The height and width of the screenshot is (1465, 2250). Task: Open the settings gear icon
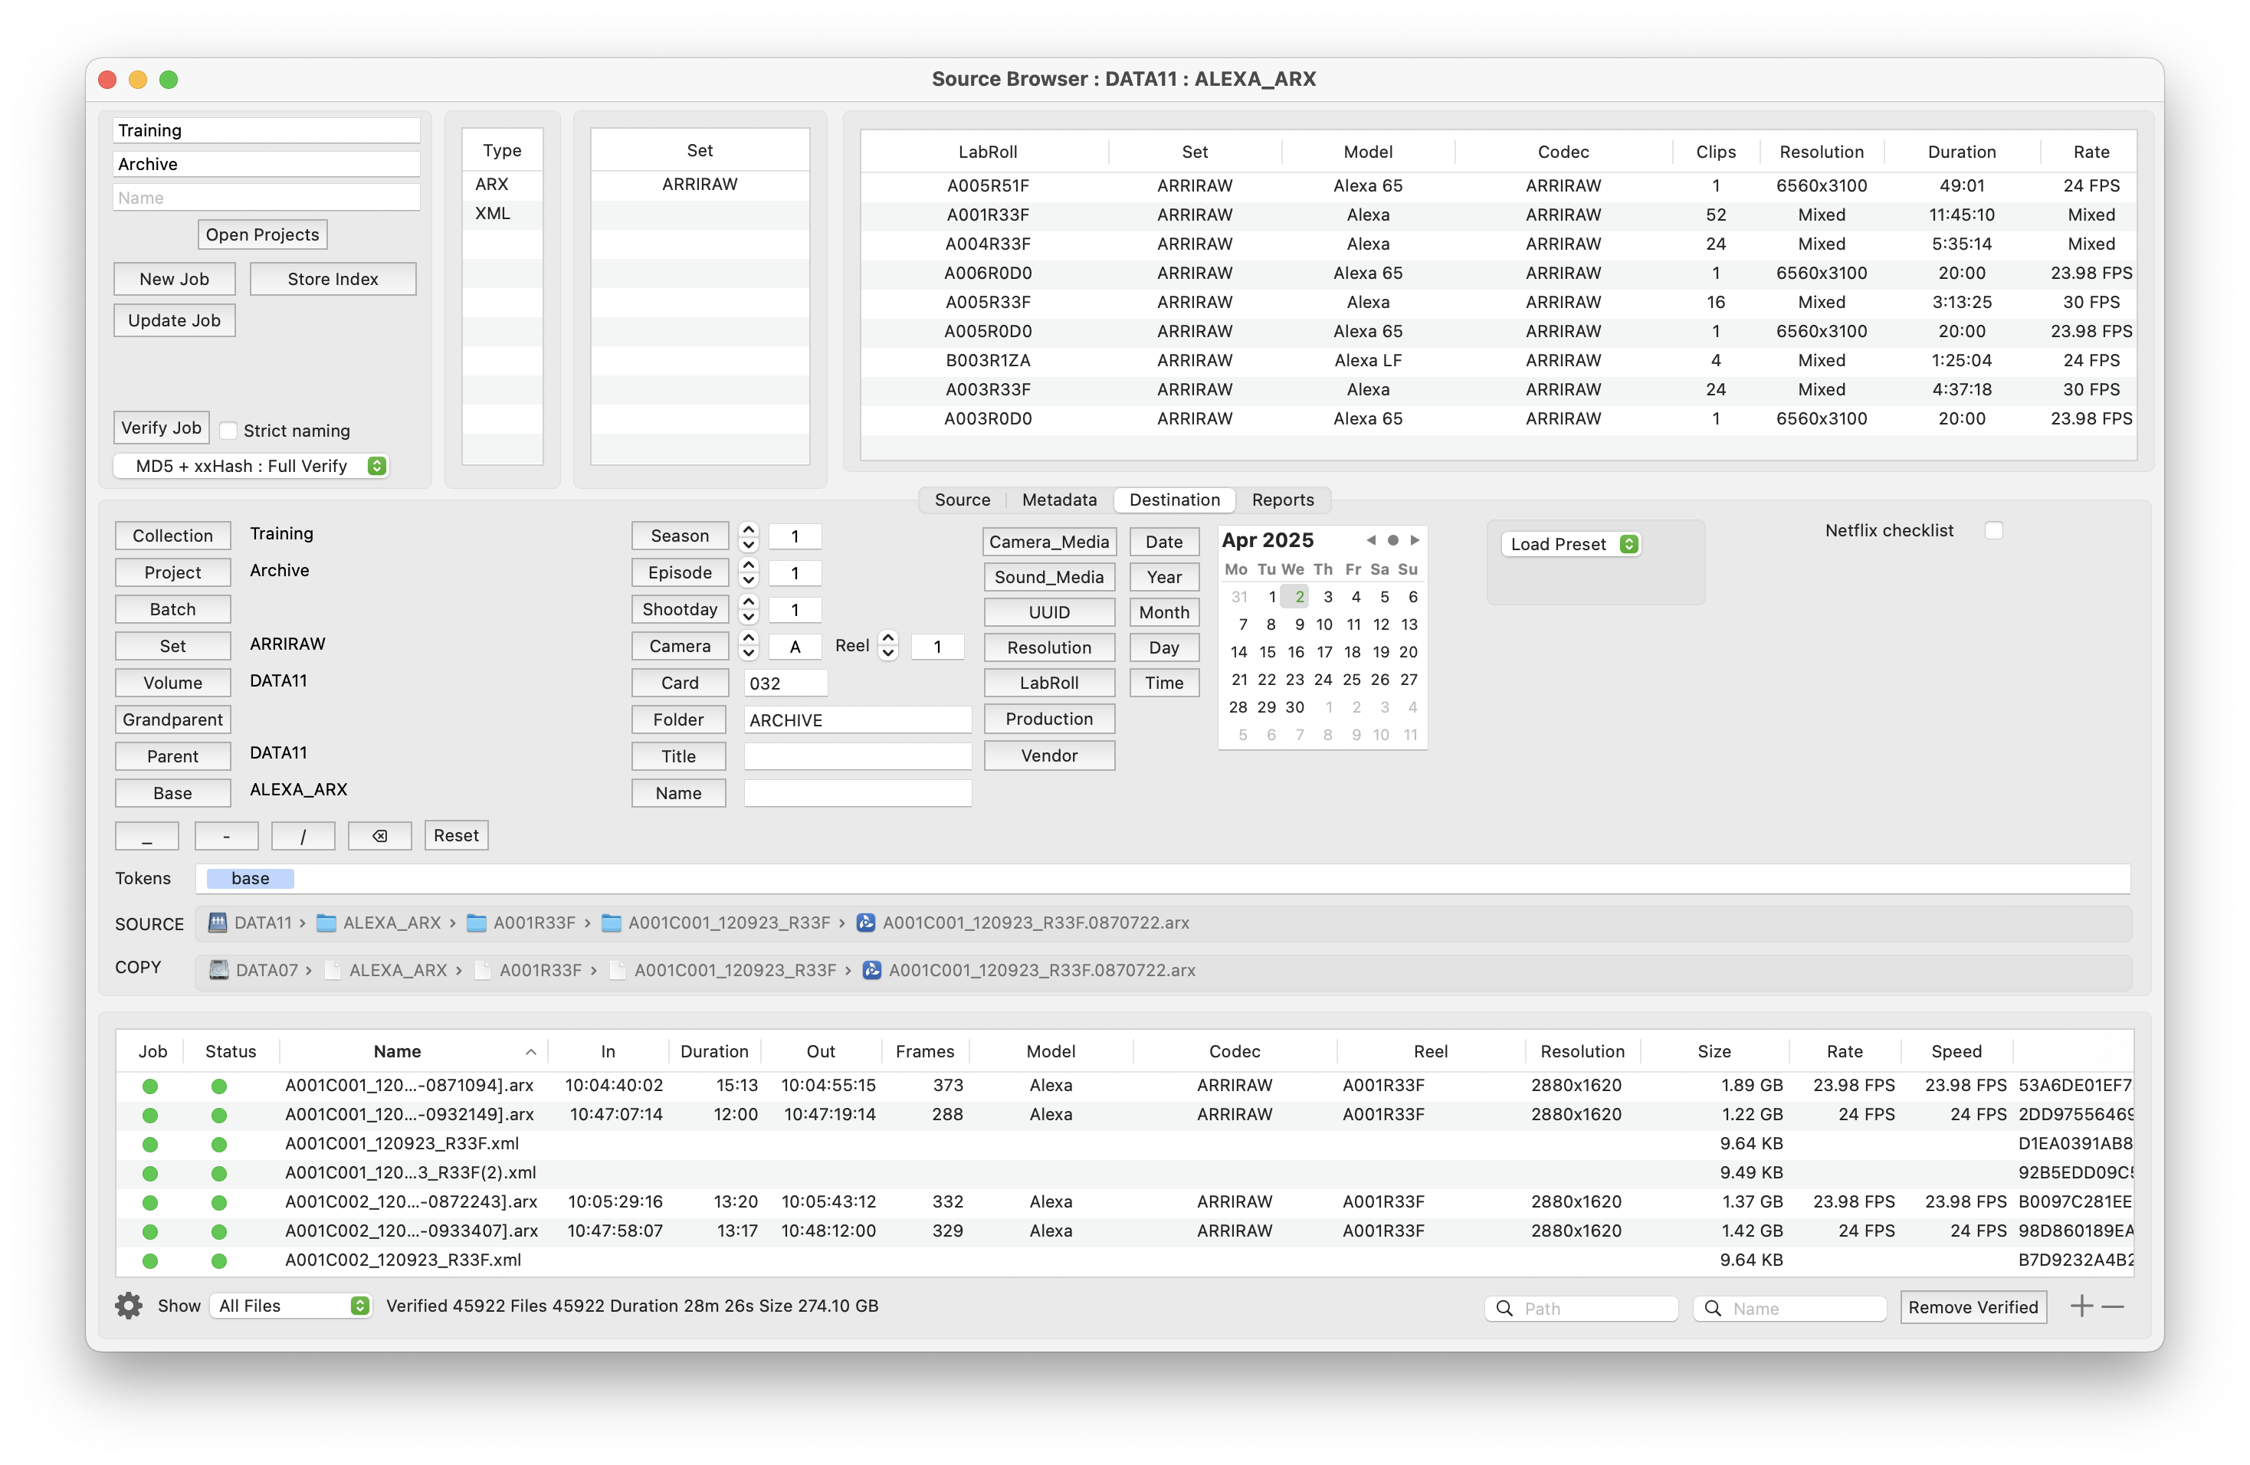pyautogui.click(x=129, y=1306)
